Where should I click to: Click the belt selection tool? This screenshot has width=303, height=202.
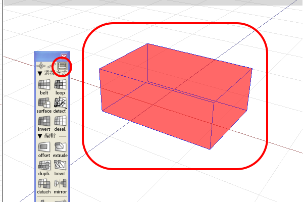[44, 87]
